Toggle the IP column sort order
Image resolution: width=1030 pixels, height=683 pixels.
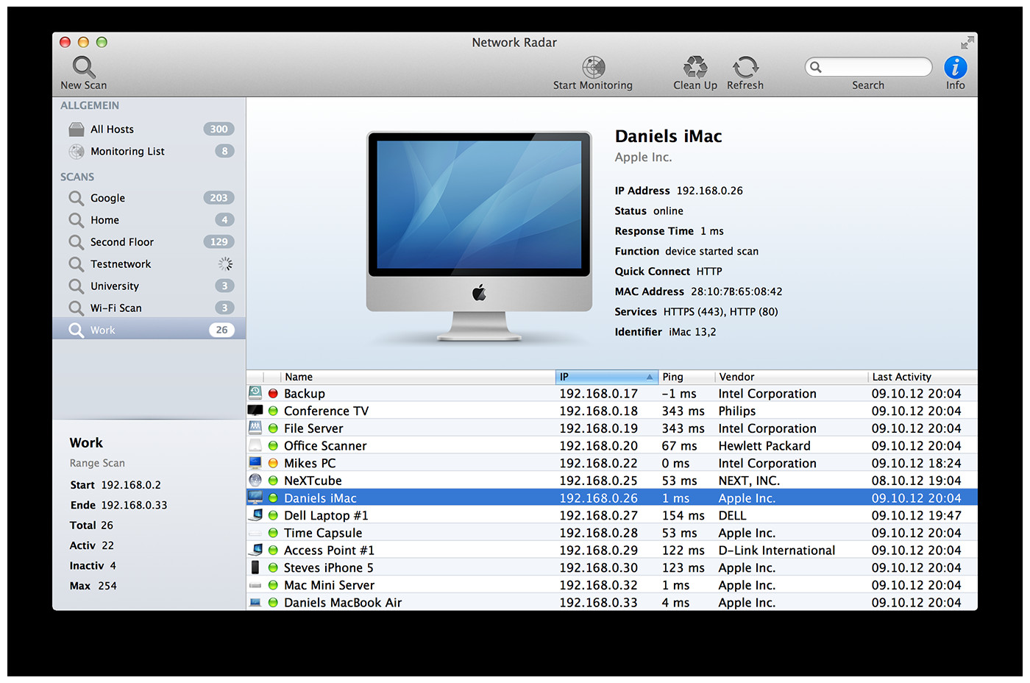[x=606, y=377]
